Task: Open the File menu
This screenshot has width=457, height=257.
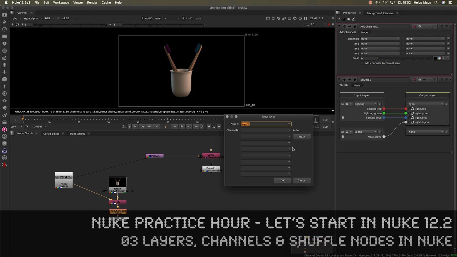Action: pos(37,2)
